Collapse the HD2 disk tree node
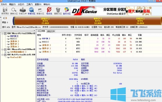This screenshot has height=102, width=162. point(2,55)
